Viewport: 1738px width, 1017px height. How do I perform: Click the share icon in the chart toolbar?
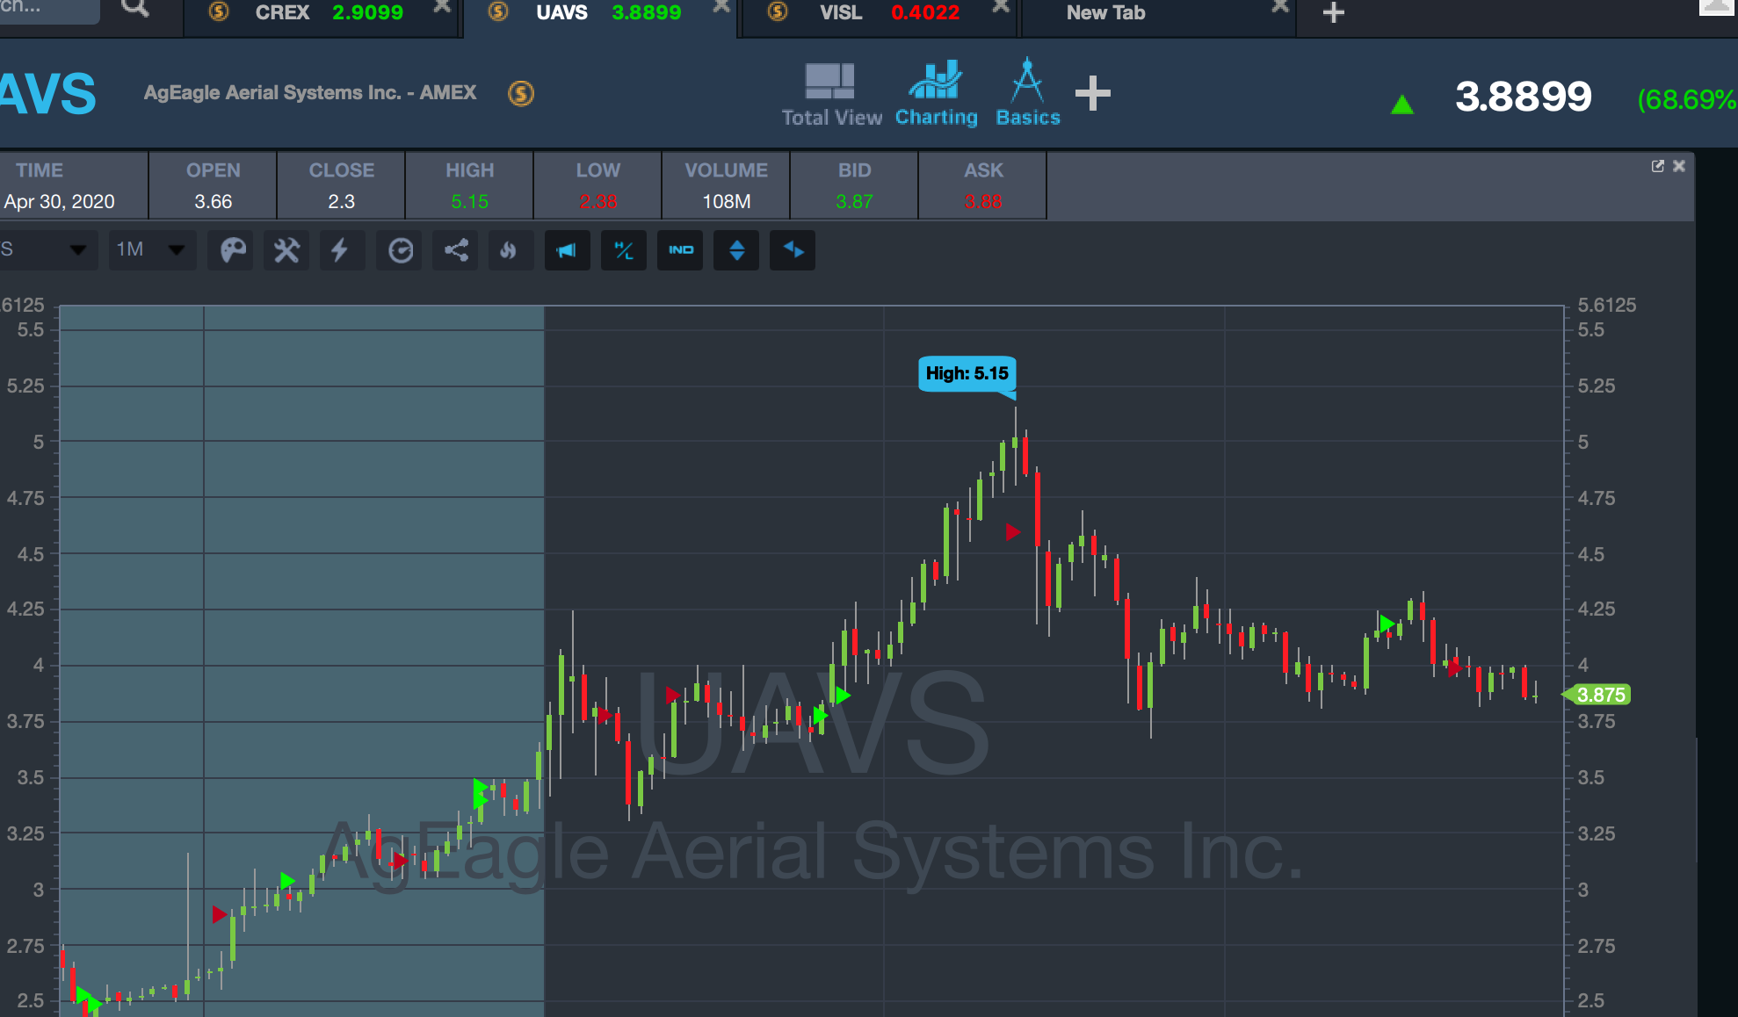pos(456,250)
